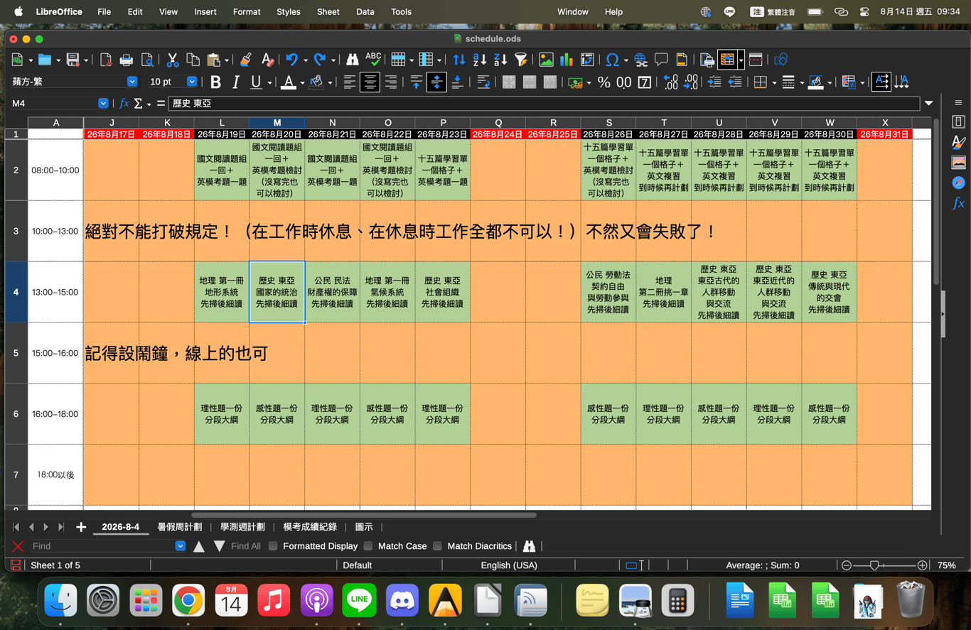
Task: Click the Format as Percent icon
Action: pyautogui.click(x=603, y=82)
